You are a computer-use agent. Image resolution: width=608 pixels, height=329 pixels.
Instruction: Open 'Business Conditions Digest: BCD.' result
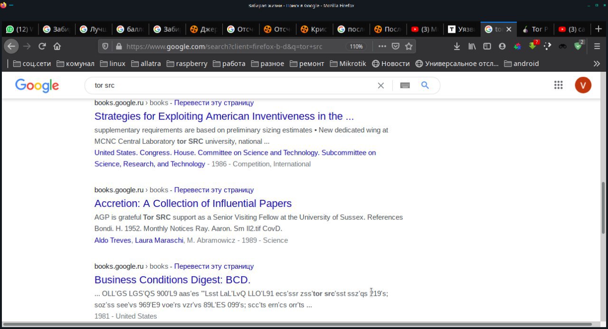tap(172, 280)
